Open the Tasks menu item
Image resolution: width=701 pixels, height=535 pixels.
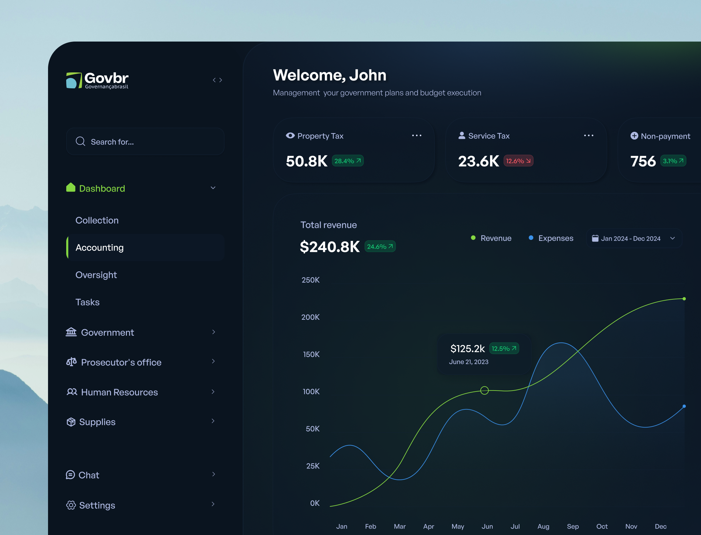pyautogui.click(x=87, y=302)
